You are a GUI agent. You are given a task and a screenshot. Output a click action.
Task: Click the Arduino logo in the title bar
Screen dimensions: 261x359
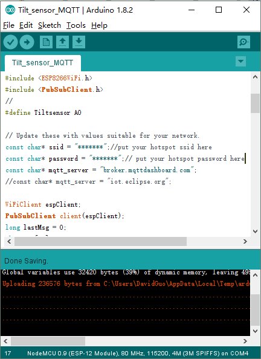pyautogui.click(x=10, y=10)
